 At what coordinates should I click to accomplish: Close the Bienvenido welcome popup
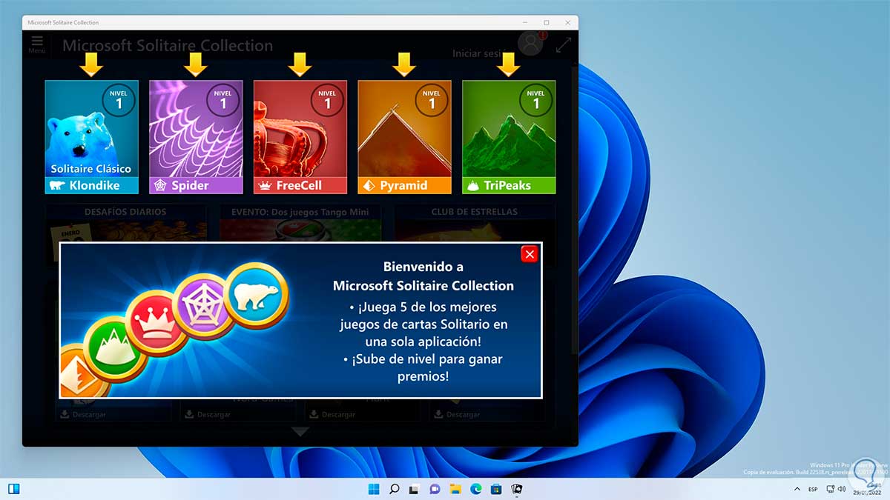530,254
